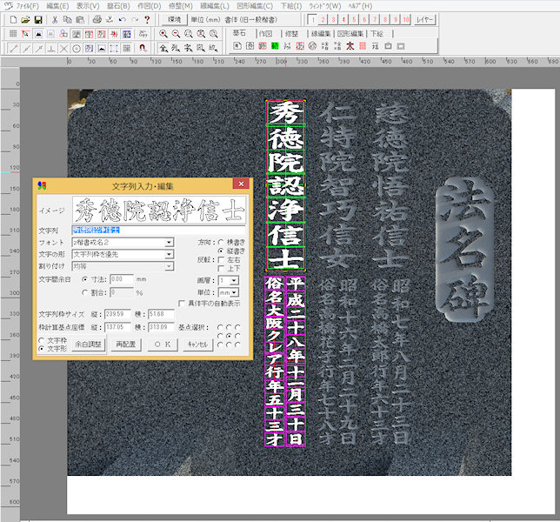Viewport: 560px width, 522px height.
Task: Open the フォント dropdown list
Action: click(x=169, y=243)
